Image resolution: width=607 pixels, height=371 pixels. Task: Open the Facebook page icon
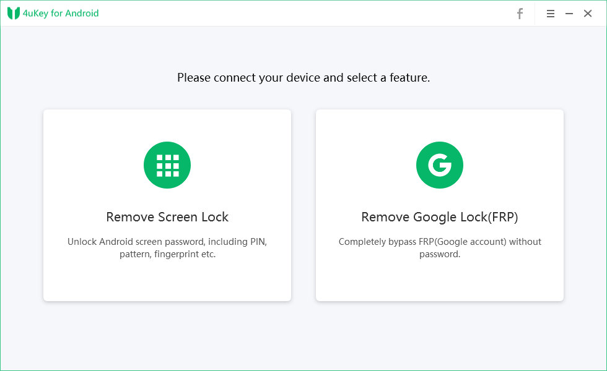coord(520,14)
